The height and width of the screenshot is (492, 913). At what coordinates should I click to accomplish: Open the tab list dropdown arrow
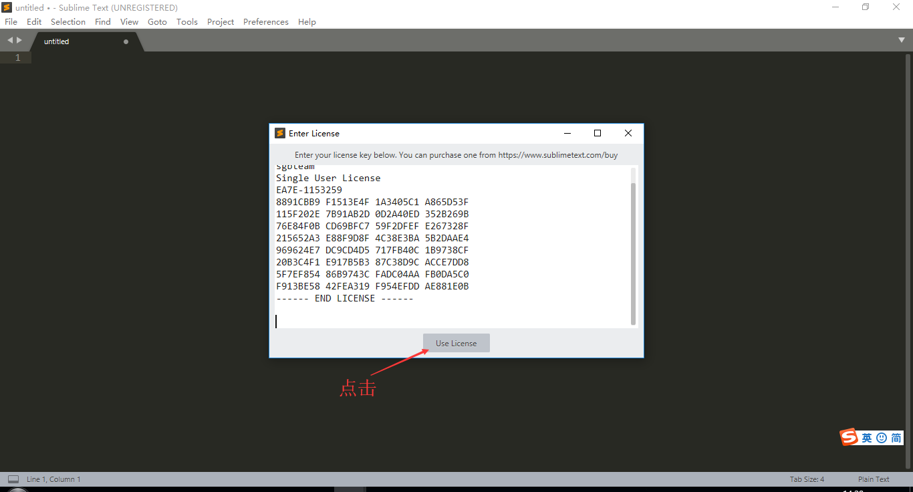pyautogui.click(x=902, y=40)
